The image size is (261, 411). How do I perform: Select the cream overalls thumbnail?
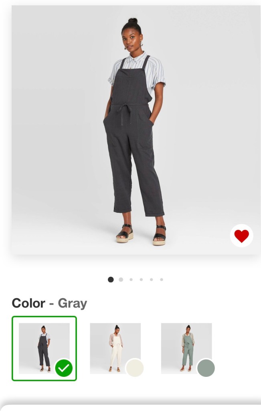click(115, 348)
